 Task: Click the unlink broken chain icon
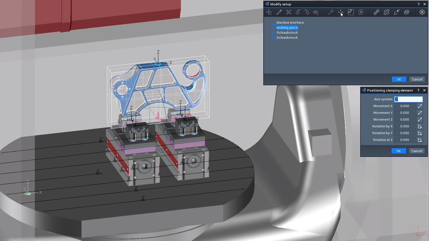pyautogui.click(x=386, y=12)
